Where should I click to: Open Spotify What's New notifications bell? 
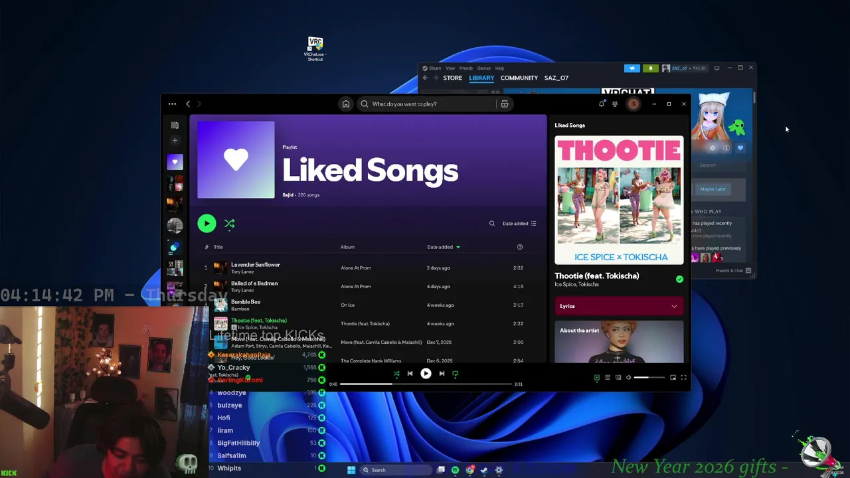tap(602, 104)
